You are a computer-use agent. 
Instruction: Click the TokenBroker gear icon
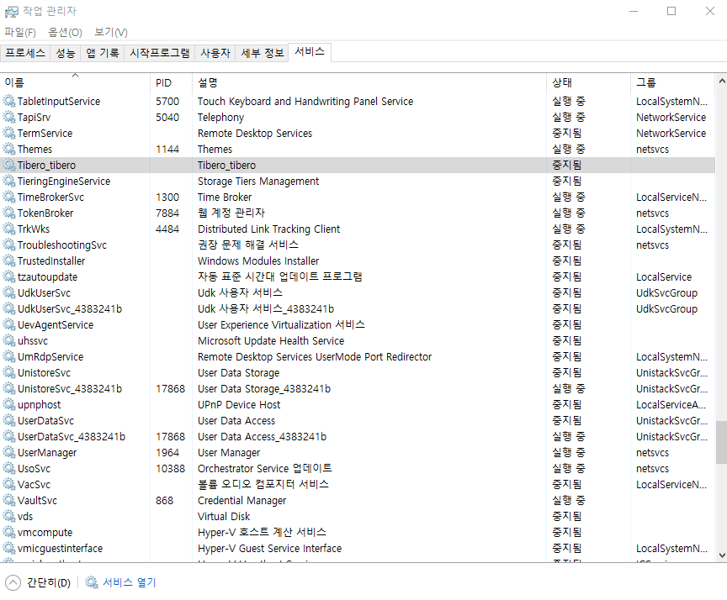(9, 213)
